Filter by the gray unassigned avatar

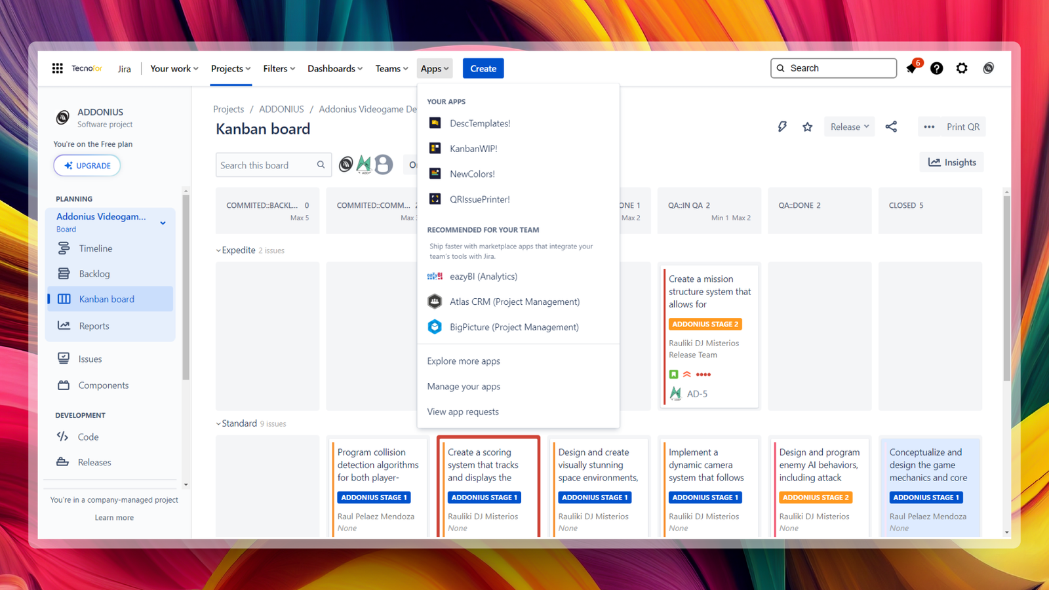tap(384, 165)
